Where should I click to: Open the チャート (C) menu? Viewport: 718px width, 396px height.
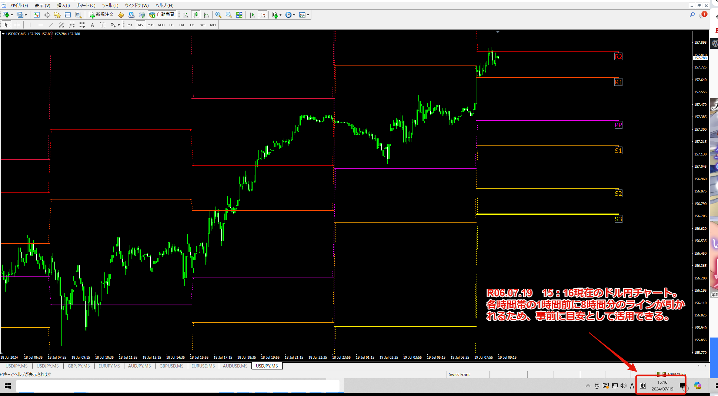[x=86, y=6]
